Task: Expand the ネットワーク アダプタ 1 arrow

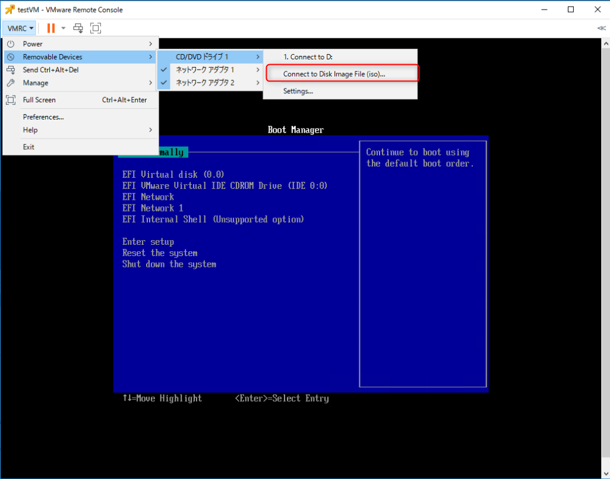Action: 258,70
